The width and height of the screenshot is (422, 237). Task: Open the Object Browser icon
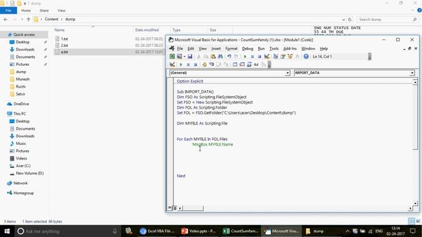[x=290, y=57]
